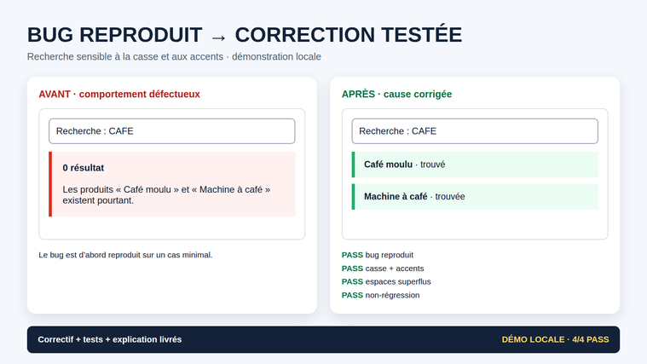Click the PASS espaces superflus test line
Screen dimensions: 647x364
pos(386,281)
